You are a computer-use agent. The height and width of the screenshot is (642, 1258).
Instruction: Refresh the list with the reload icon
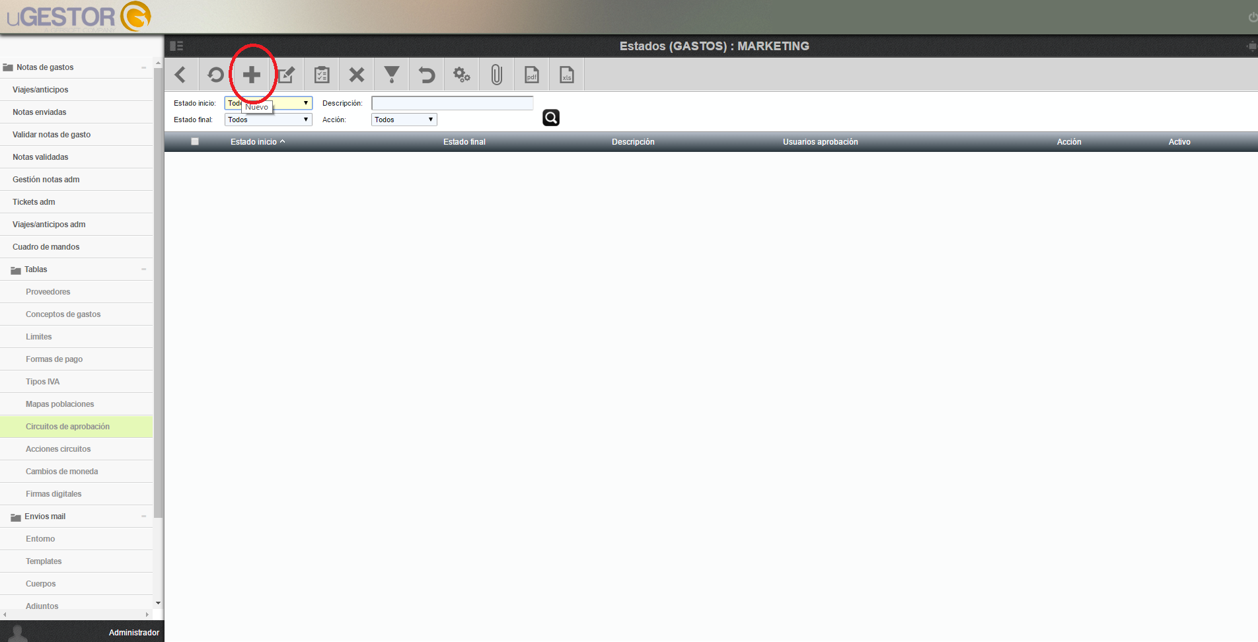(215, 75)
